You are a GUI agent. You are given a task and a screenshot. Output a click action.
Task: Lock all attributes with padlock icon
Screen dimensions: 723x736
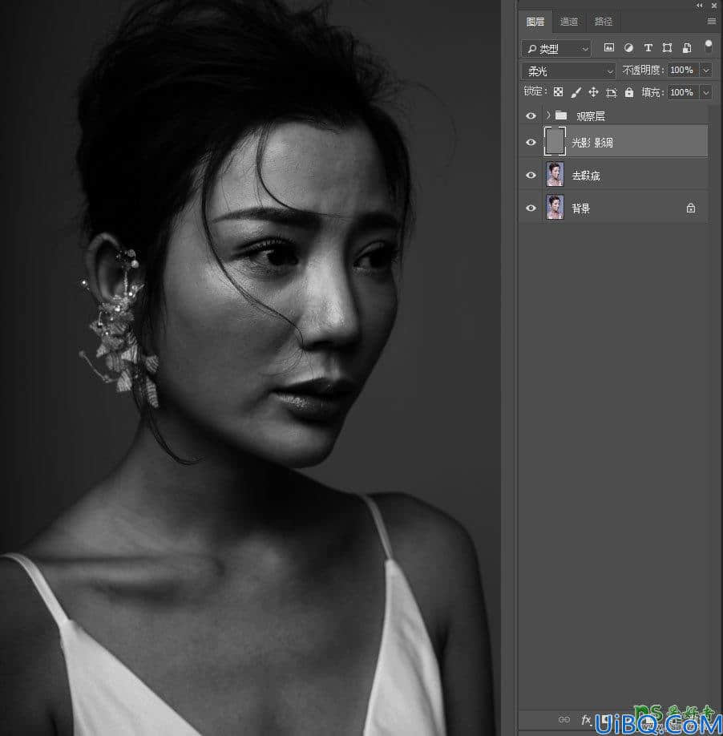click(628, 92)
